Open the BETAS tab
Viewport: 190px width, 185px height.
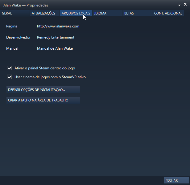(x=137, y=13)
